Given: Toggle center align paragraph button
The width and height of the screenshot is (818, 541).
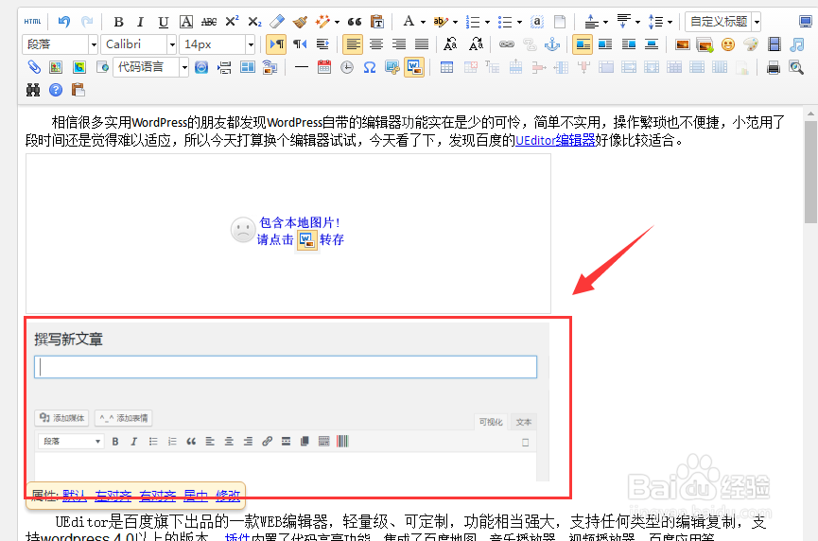Looking at the screenshot, I should click(375, 44).
